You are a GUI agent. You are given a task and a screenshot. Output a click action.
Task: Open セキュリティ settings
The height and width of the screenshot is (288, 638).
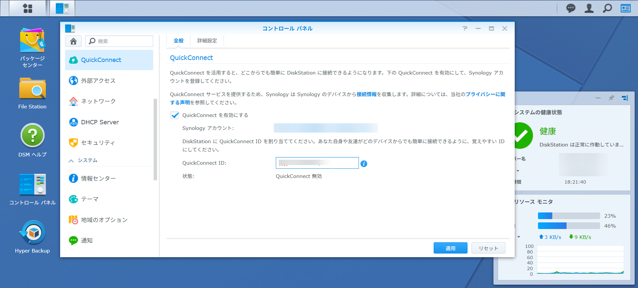coord(109,143)
